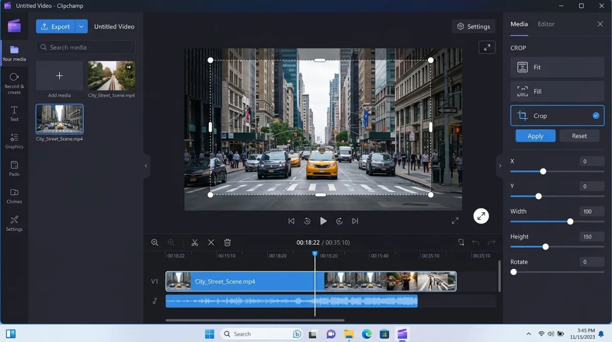Image resolution: width=612 pixels, height=342 pixels.
Task: Open Record & create panel
Action: click(14, 83)
